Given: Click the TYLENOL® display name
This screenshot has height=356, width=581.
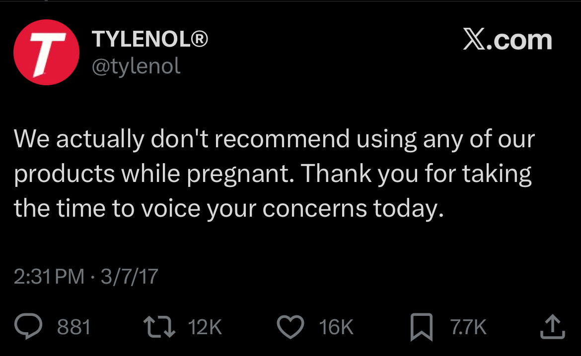Looking at the screenshot, I should pos(149,39).
